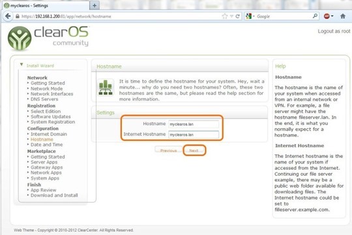Open the Gateway Apps wizard step
This screenshot has height=235, width=352.
47,167
